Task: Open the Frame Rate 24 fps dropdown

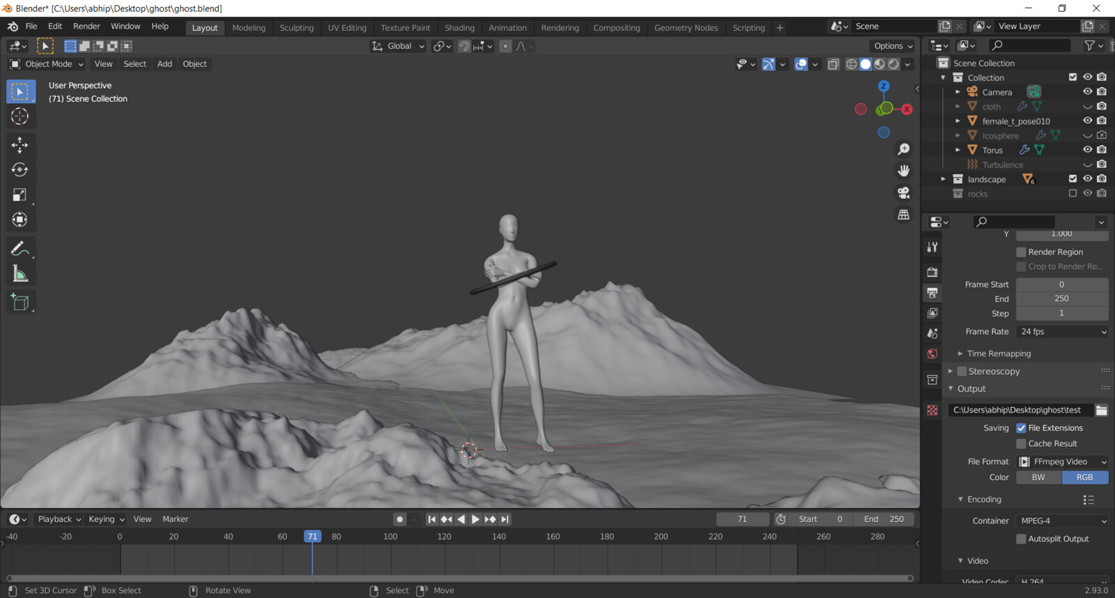Action: pyautogui.click(x=1062, y=332)
